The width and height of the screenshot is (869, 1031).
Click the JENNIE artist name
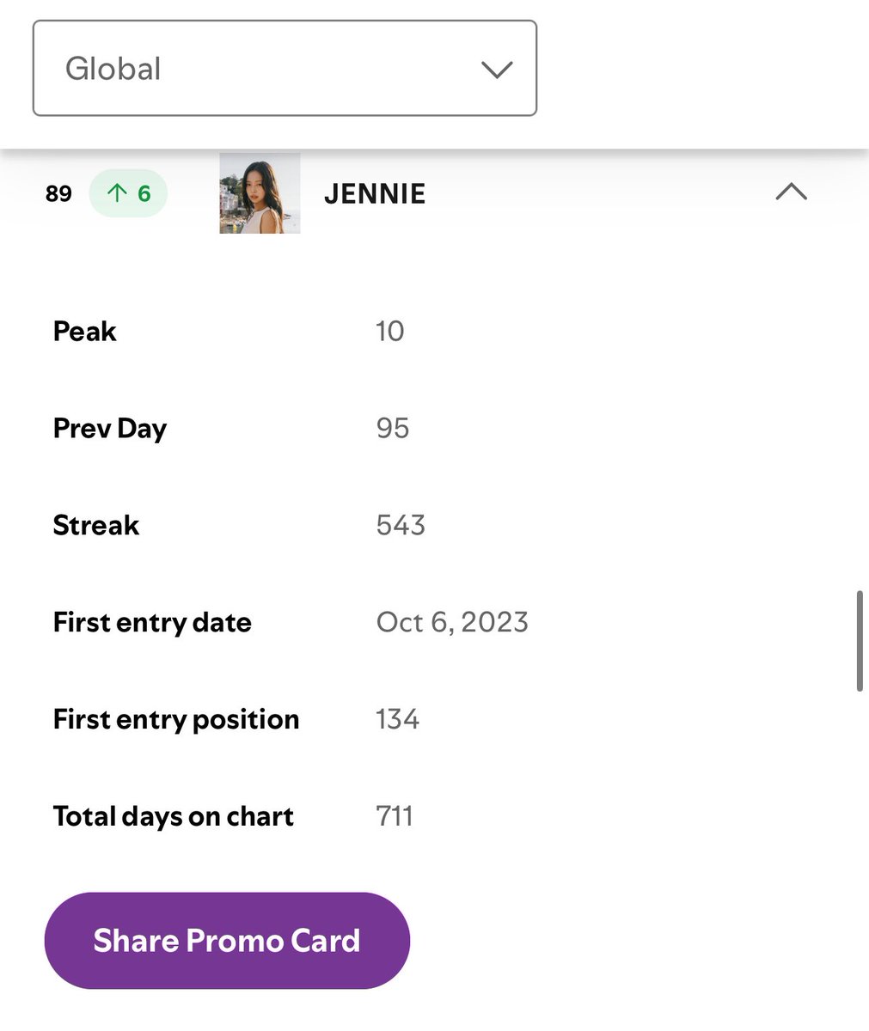point(375,194)
